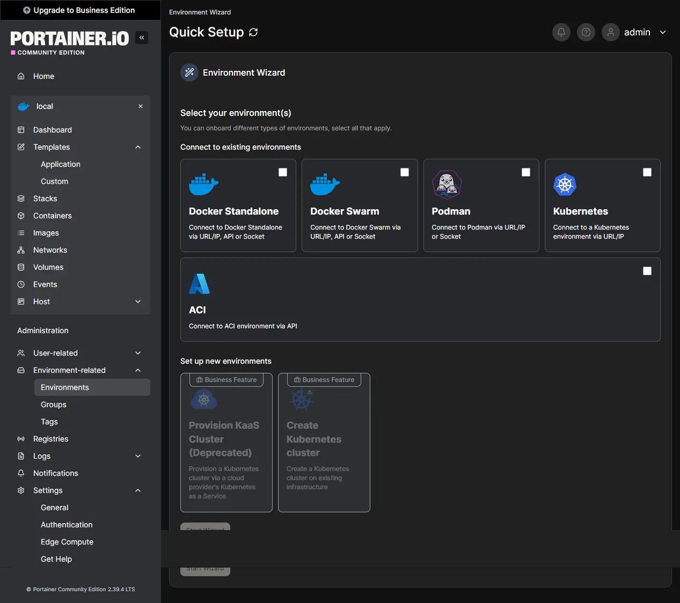Click the Notifications bell icon in sidebar
Screen dimensions: 680x603
pos(21,473)
